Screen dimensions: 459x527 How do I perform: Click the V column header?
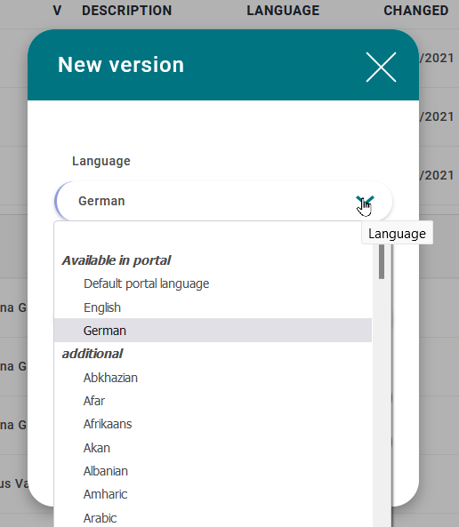57,11
